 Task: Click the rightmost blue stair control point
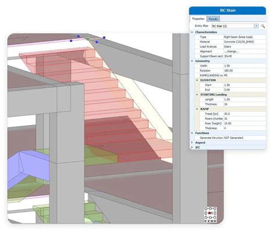click(x=104, y=38)
